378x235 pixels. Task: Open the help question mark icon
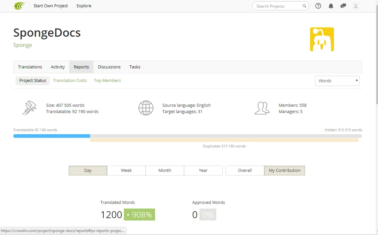coord(318,6)
